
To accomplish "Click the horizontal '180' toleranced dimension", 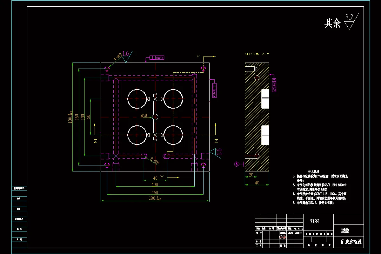I will pyautogui.click(x=155, y=198).
